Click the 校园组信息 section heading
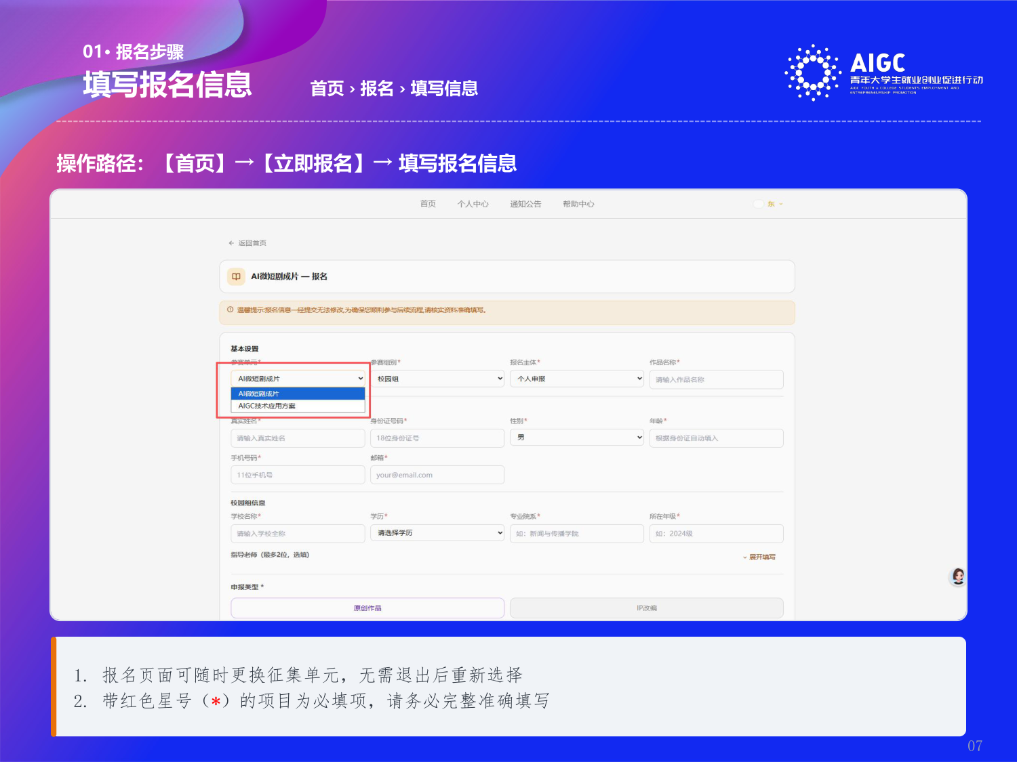 tap(248, 503)
